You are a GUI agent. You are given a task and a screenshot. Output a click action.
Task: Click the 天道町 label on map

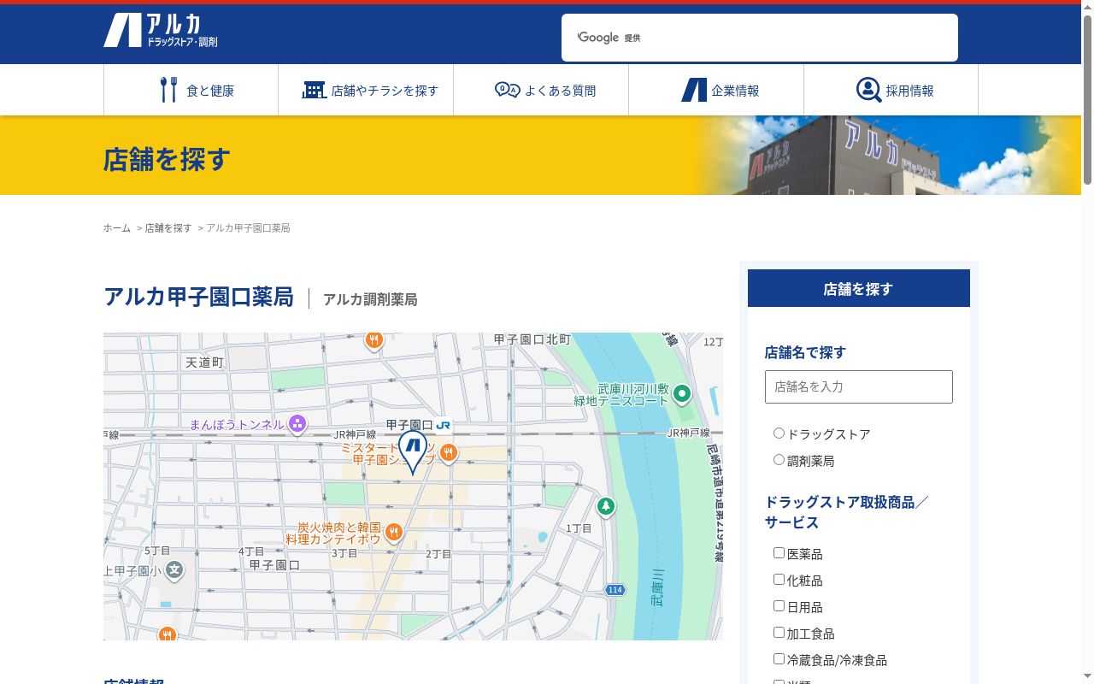tap(204, 363)
